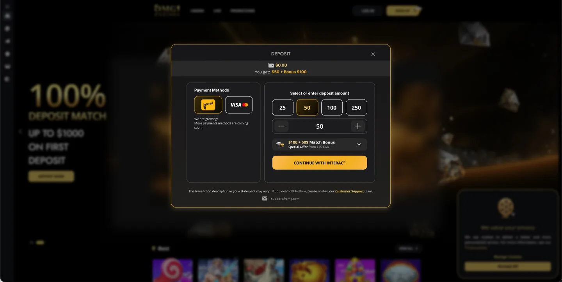Open the Customer Support link
Image resolution: width=562 pixels, height=282 pixels.
click(349, 191)
